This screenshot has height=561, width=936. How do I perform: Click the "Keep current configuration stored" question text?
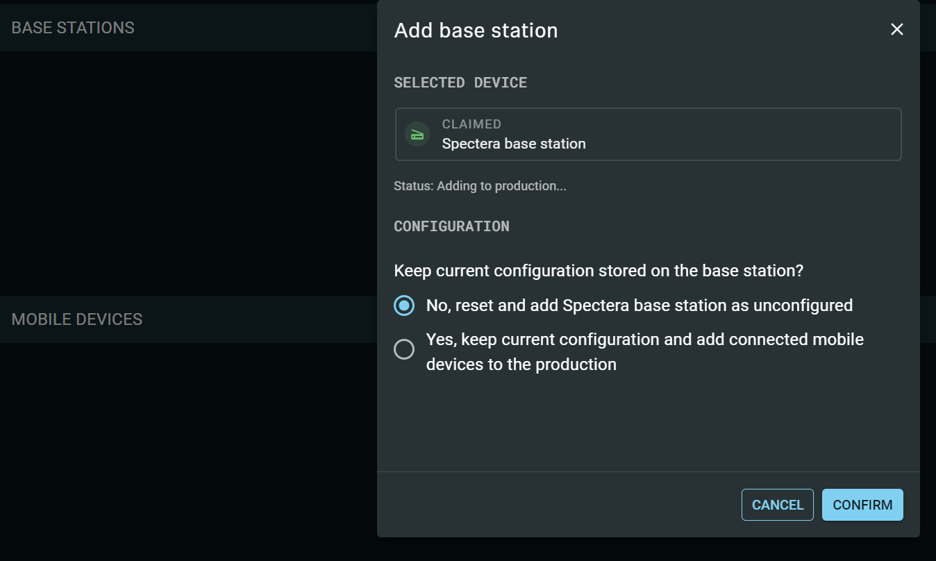[599, 271]
